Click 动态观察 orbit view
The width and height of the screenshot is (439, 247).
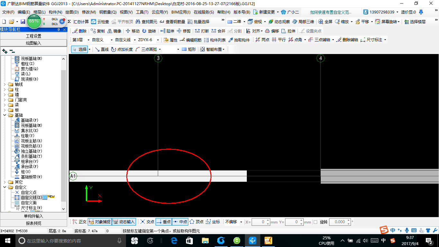(x=279, y=22)
